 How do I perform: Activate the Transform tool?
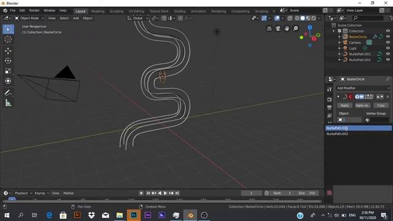tap(8, 81)
